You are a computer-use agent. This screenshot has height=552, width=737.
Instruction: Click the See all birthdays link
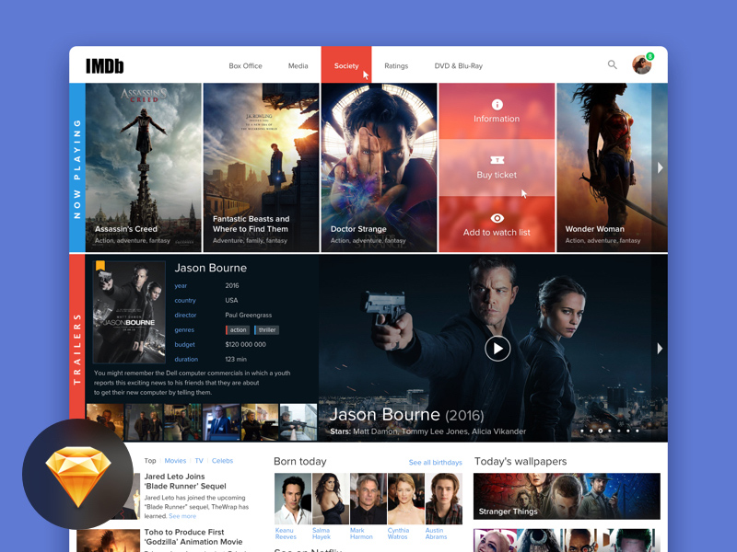(435, 462)
